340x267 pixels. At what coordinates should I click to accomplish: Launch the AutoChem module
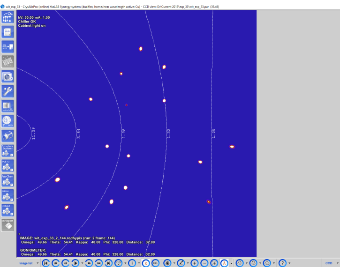8,180
